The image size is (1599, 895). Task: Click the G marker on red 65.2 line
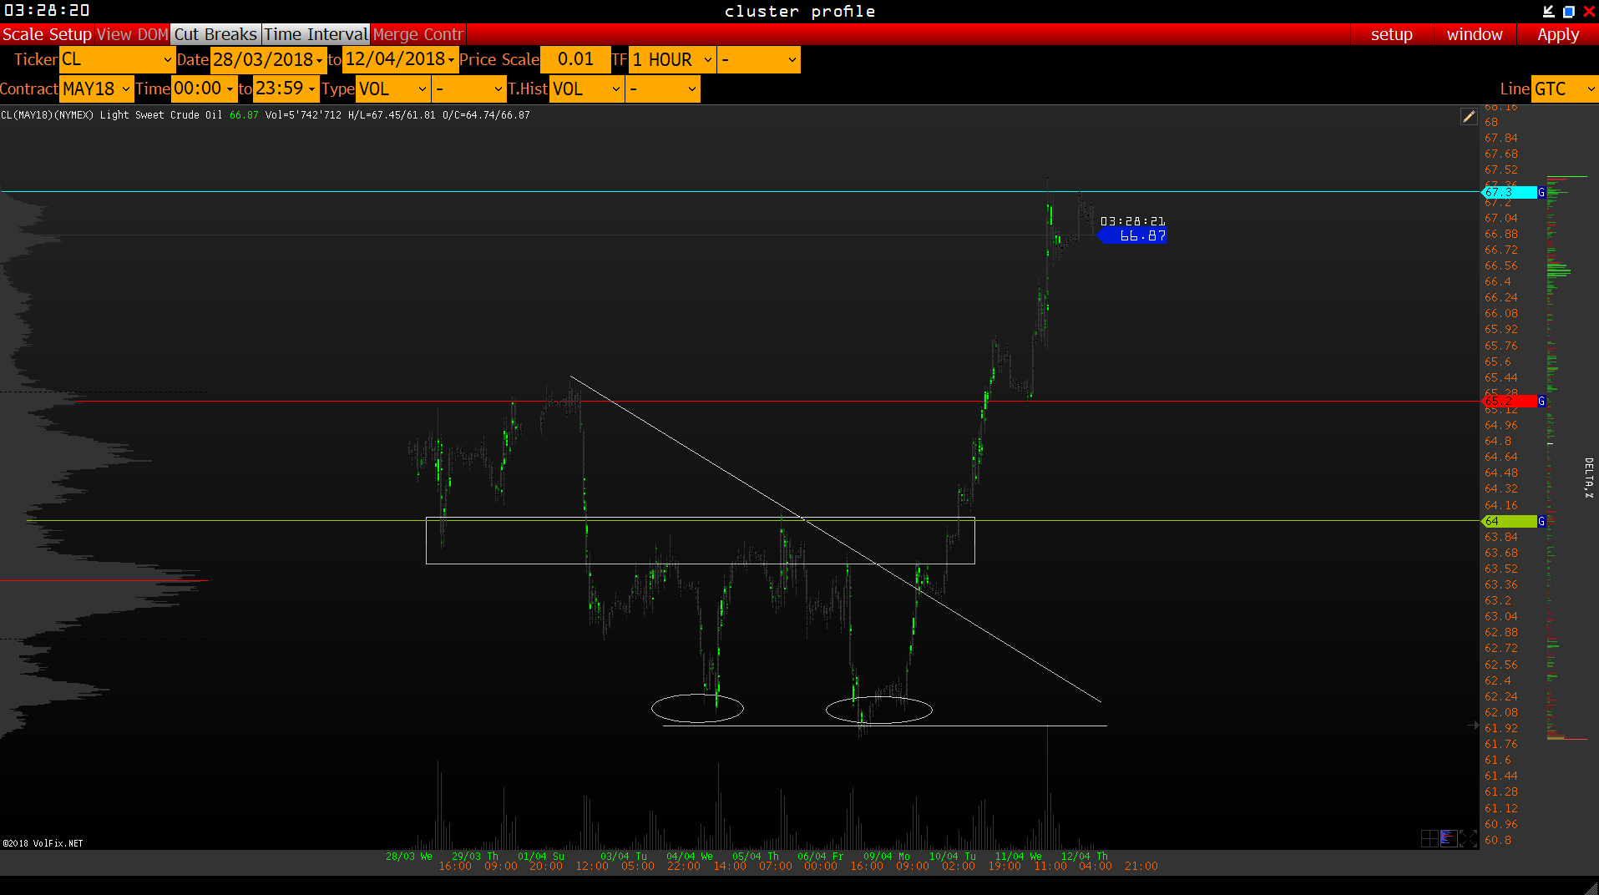click(x=1541, y=402)
